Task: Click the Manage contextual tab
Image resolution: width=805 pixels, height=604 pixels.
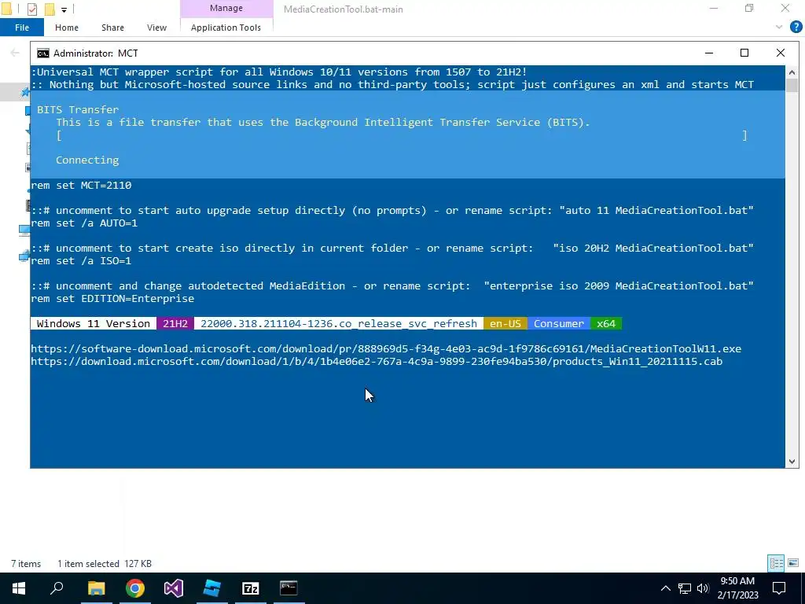Action: [226, 8]
